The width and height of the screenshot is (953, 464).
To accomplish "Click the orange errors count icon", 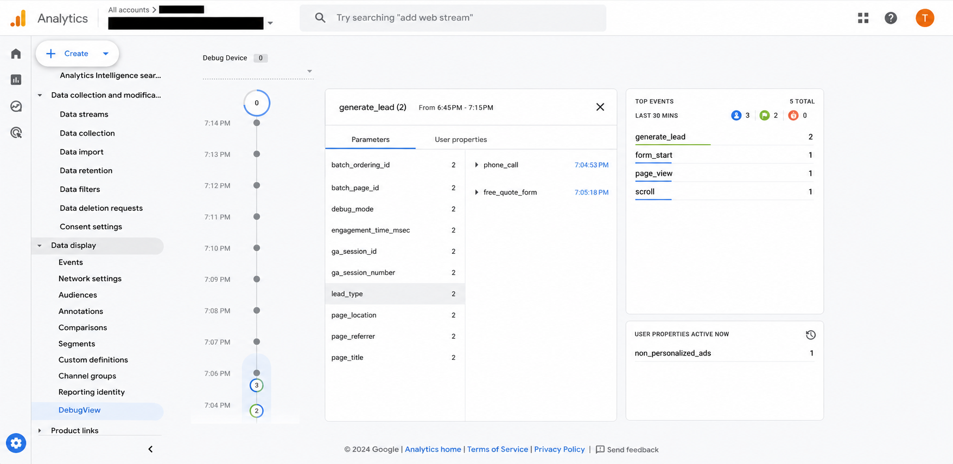I will (x=793, y=115).
